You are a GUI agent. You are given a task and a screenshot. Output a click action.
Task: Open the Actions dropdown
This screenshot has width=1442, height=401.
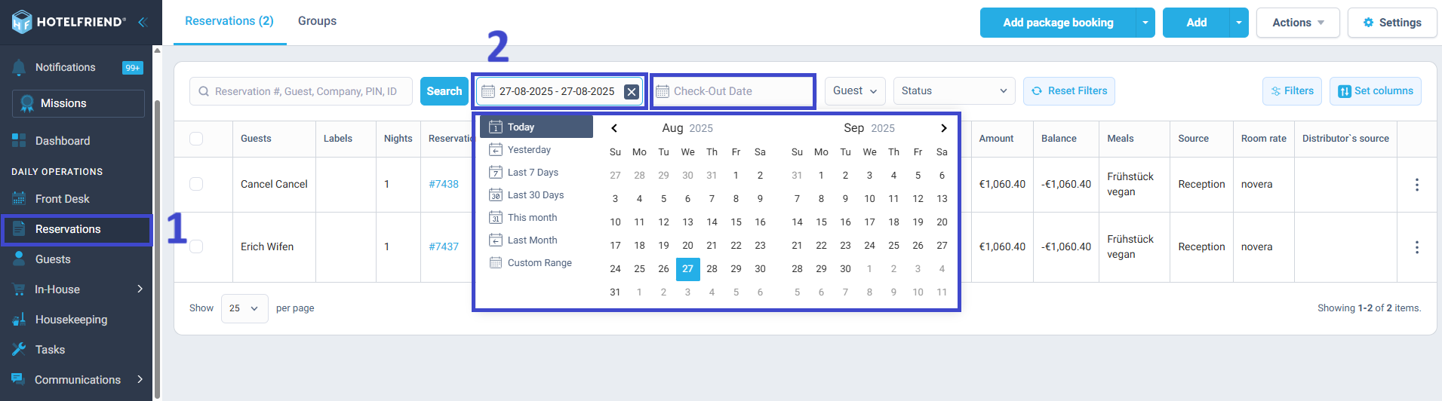(1298, 23)
